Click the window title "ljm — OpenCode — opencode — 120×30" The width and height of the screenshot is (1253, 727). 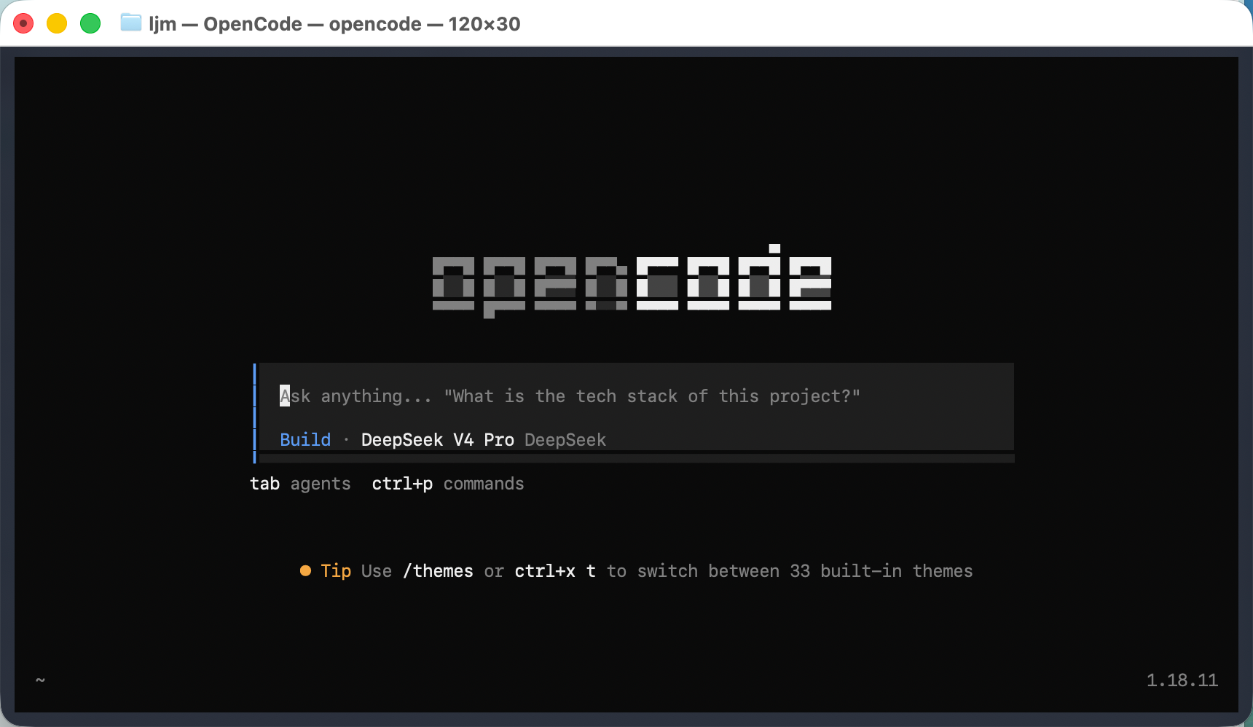coord(334,24)
